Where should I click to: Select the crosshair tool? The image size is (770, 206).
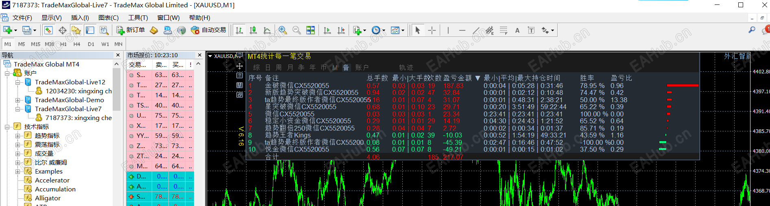432,30
